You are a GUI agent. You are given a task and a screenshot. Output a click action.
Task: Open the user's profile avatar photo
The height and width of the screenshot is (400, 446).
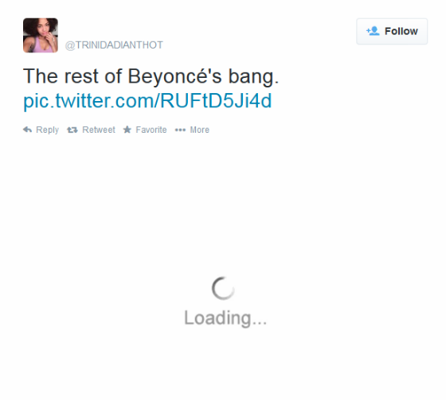tap(41, 35)
